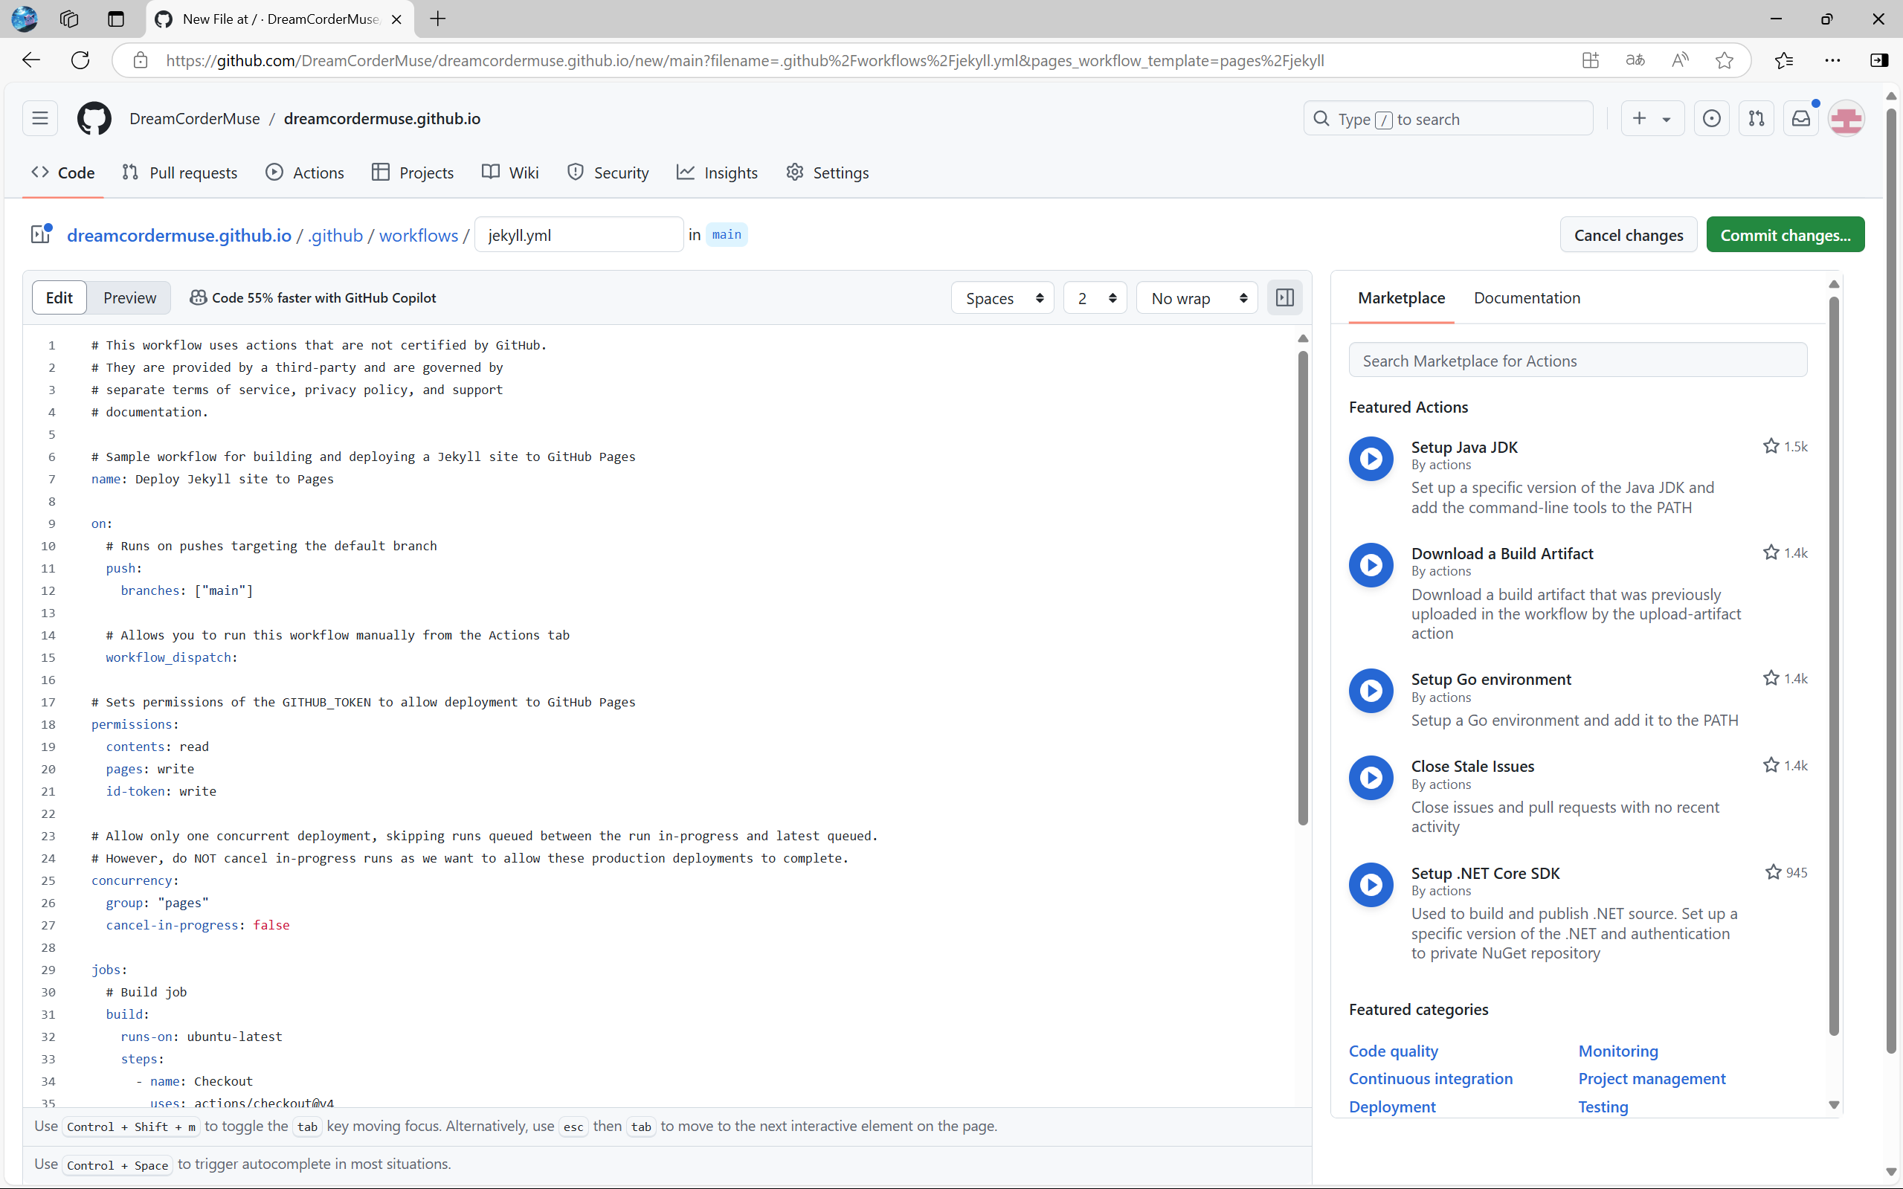Click the jekyll.yml filename input field

(x=579, y=234)
